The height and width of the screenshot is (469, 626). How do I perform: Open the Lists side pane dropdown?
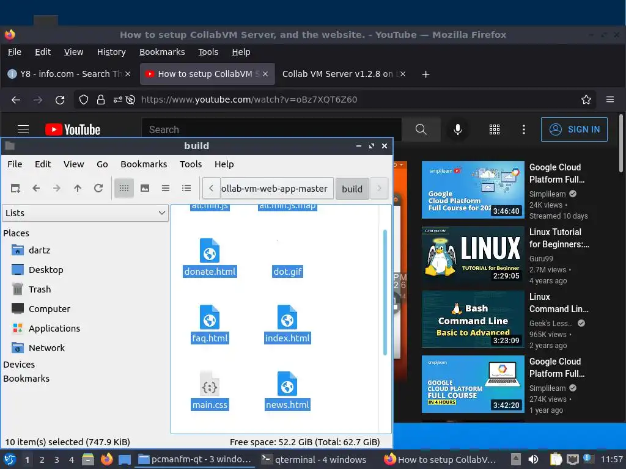pyautogui.click(x=86, y=213)
